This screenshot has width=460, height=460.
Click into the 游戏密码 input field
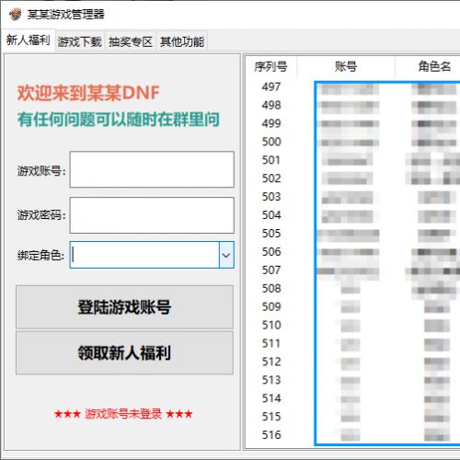pos(152,215)
